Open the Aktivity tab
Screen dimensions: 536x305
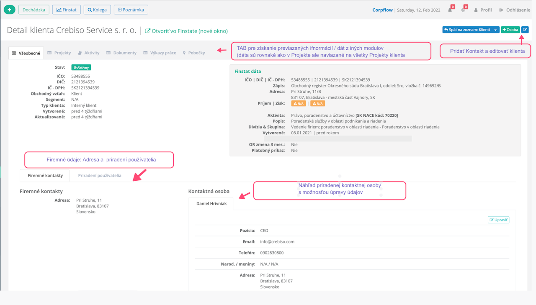click(x=88, y=53)
